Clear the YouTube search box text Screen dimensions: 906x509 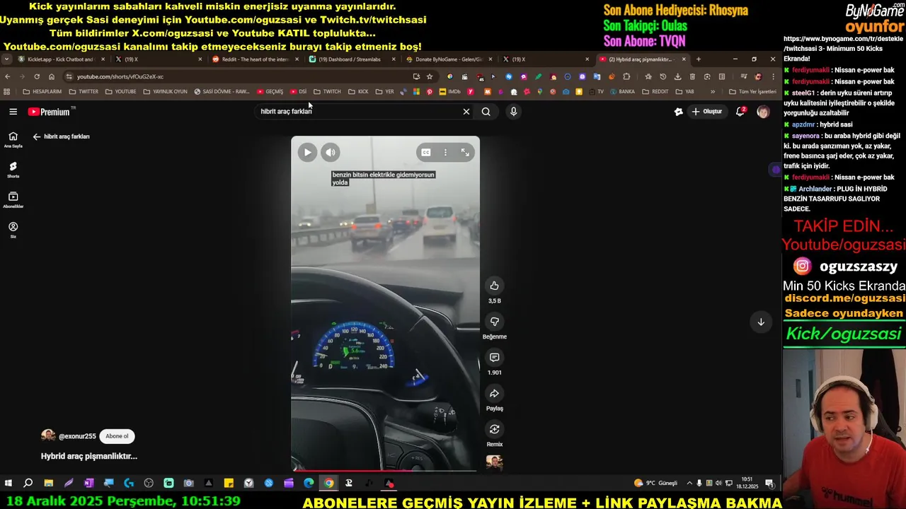pyautogui.click(x=466, y=112)
